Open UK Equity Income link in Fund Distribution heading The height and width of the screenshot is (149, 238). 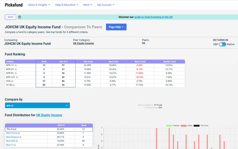tap(49, 115)
